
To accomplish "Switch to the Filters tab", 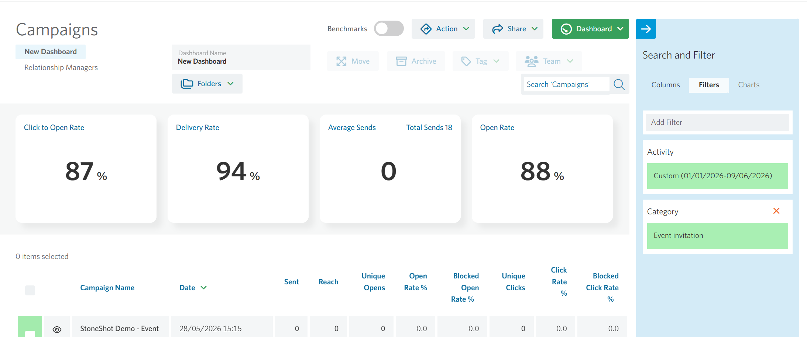I will click(709, 85).
